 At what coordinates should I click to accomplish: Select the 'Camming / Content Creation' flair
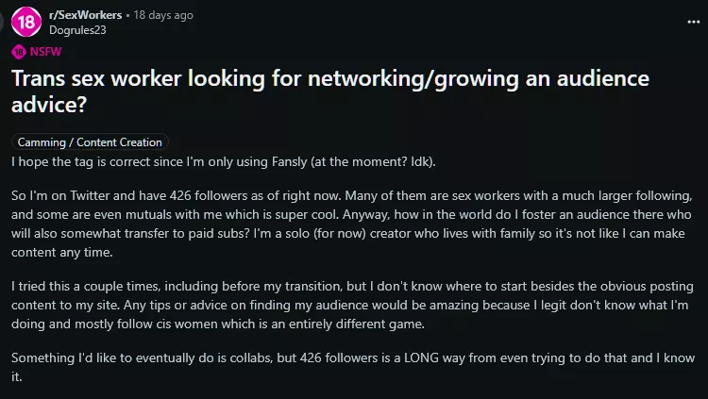pos(91,141)
